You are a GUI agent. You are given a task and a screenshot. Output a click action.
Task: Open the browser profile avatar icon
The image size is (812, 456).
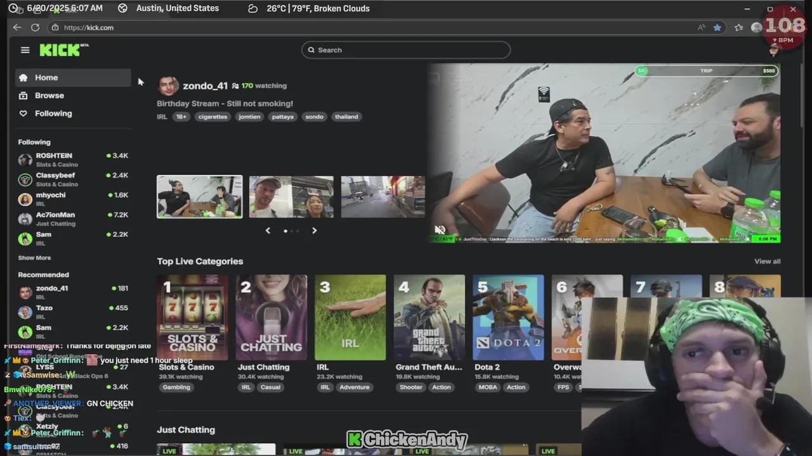coord(756,27)
